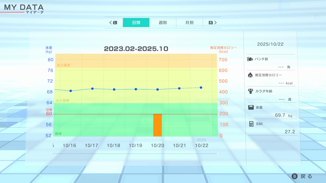Click the graph scrollbar handle at right end
Screen dimensions: 326x183
pyautogui.click(x=217, y=154)
